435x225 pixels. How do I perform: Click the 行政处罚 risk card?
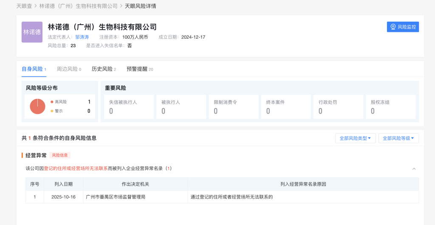coord(338,107)
